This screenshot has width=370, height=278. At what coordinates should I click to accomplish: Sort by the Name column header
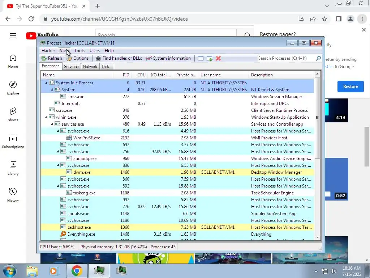click(77, 75)
